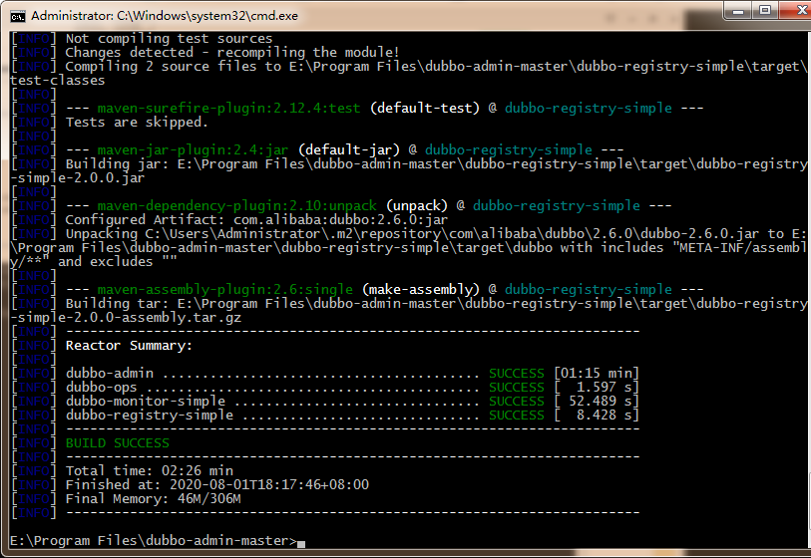Click the 'Total time: 02:26 min' line

point(150,471)
